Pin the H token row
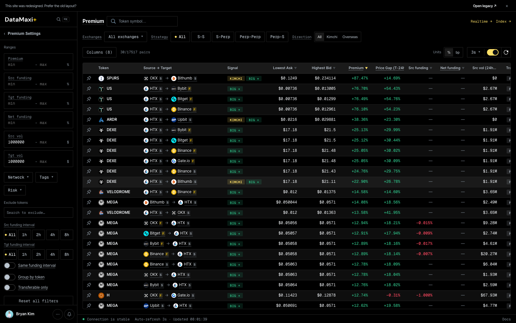This screenshot has height=323, width=516. [89, 295]
